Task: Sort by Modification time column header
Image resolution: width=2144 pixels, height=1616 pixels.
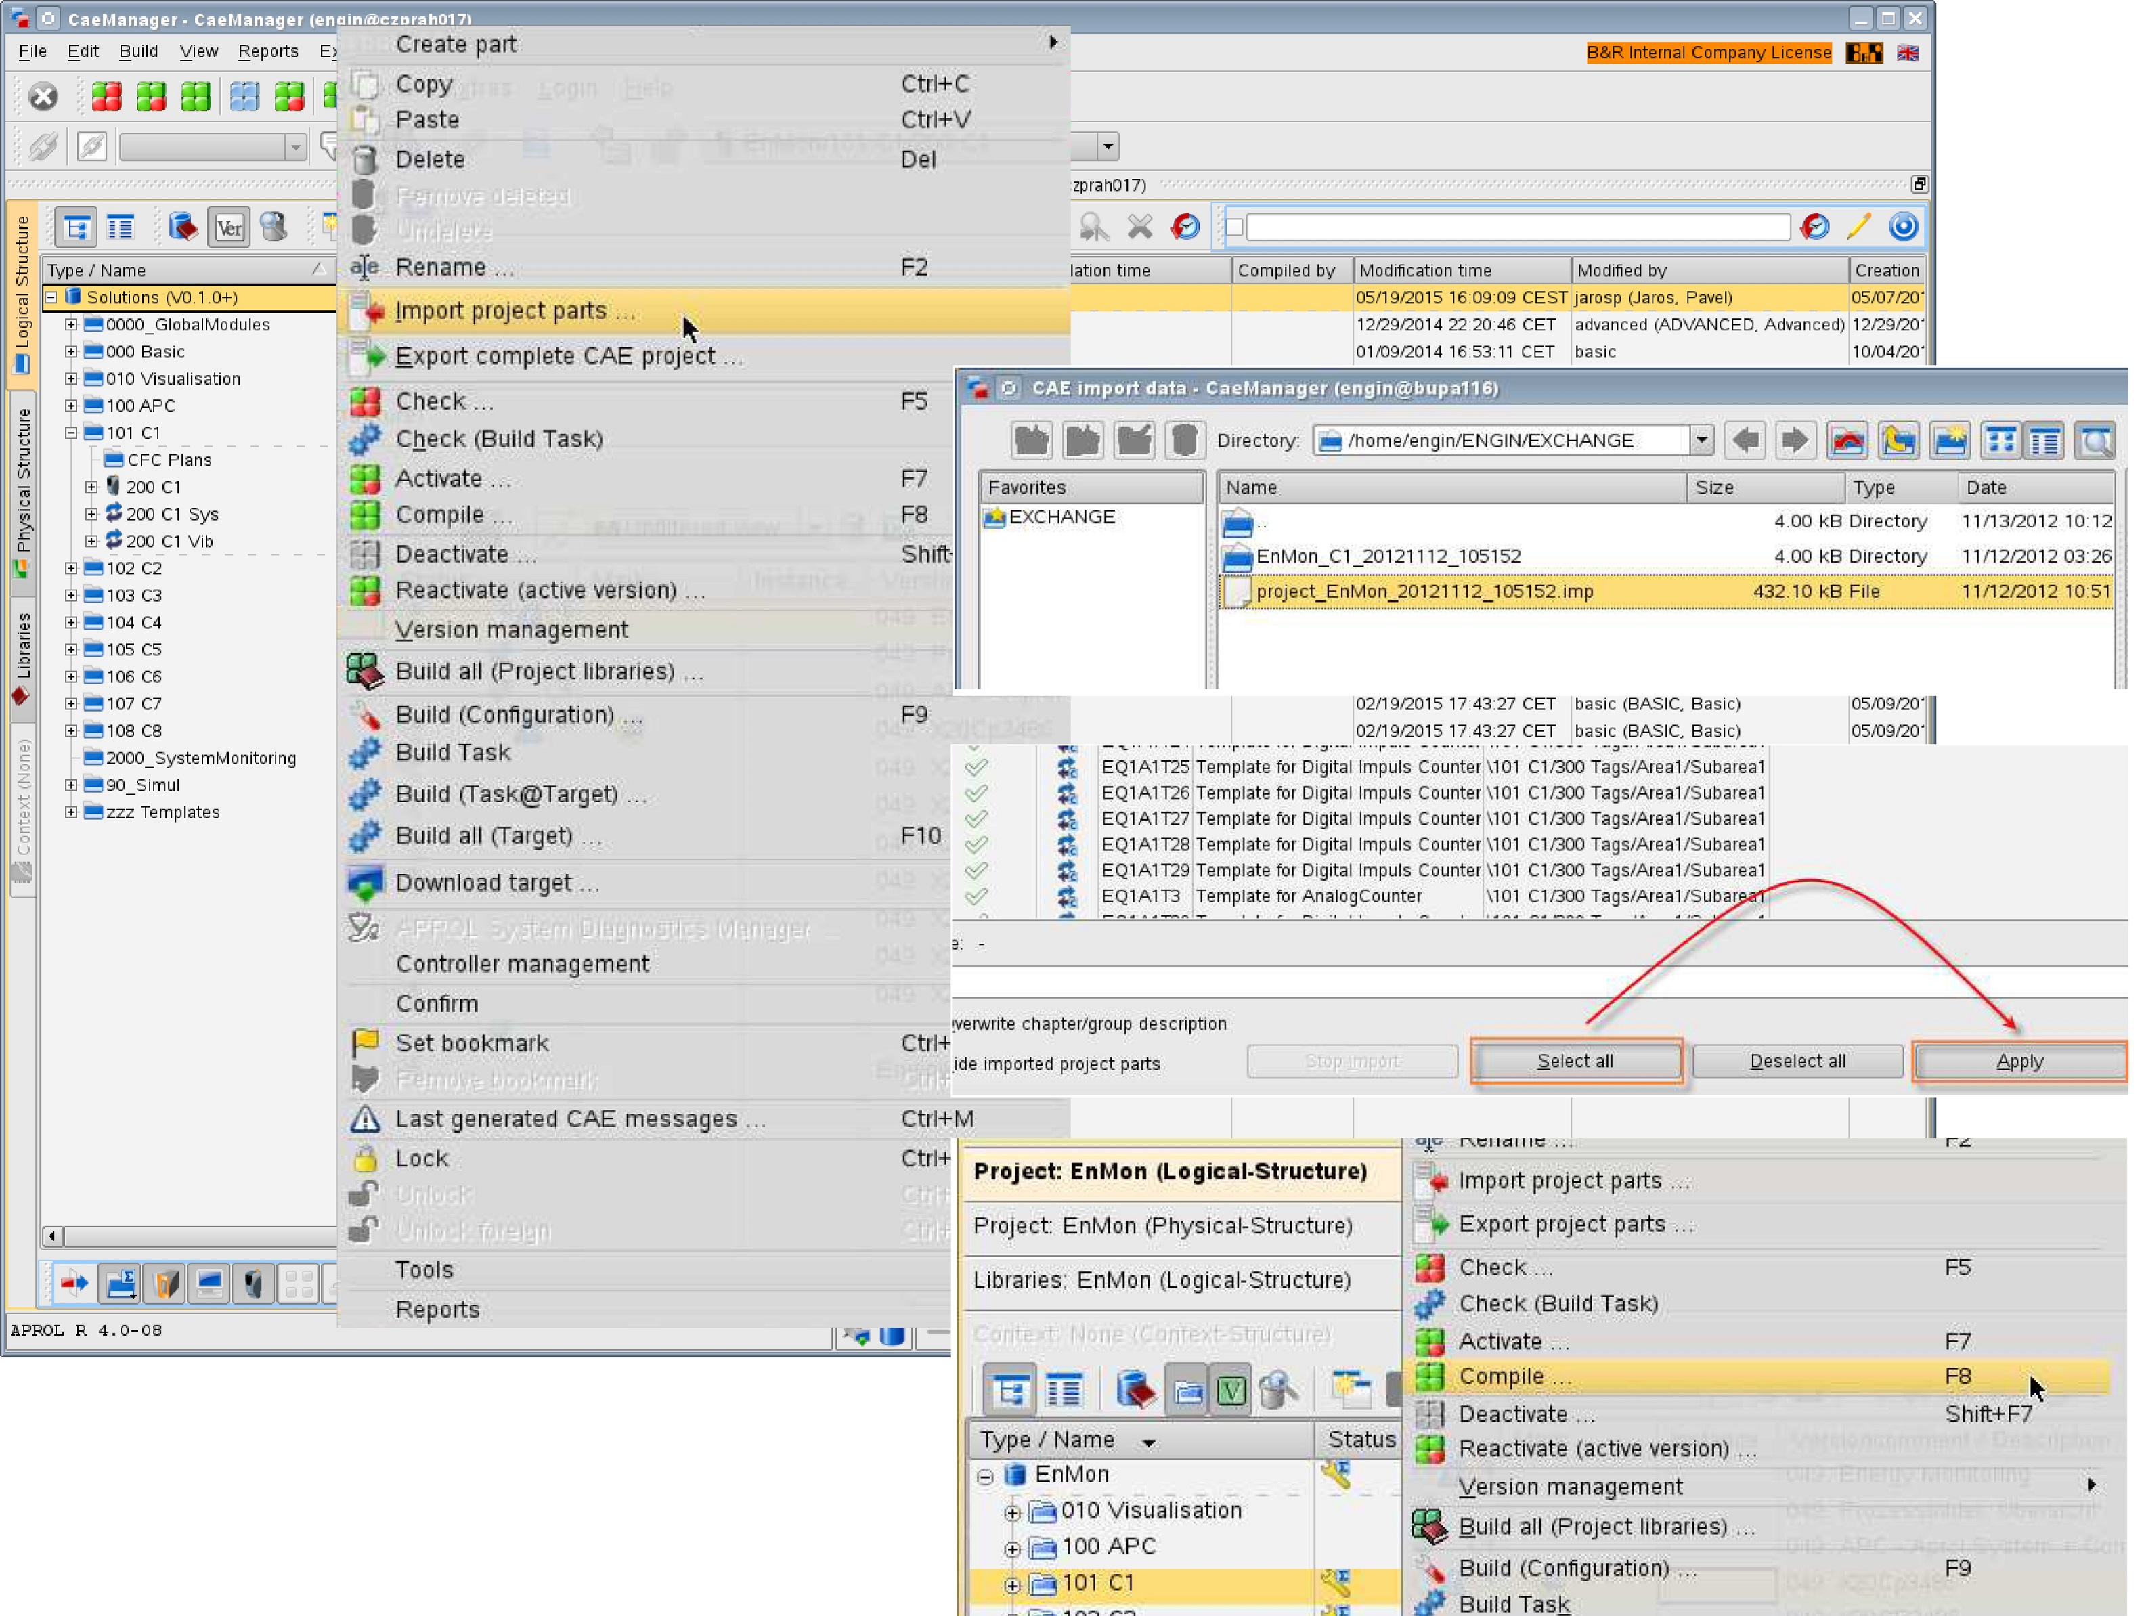Action: click(1462, 271)
